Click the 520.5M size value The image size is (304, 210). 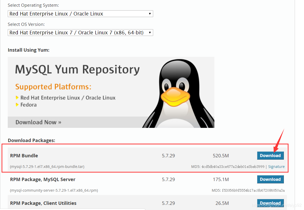click(x=221, y=156)
